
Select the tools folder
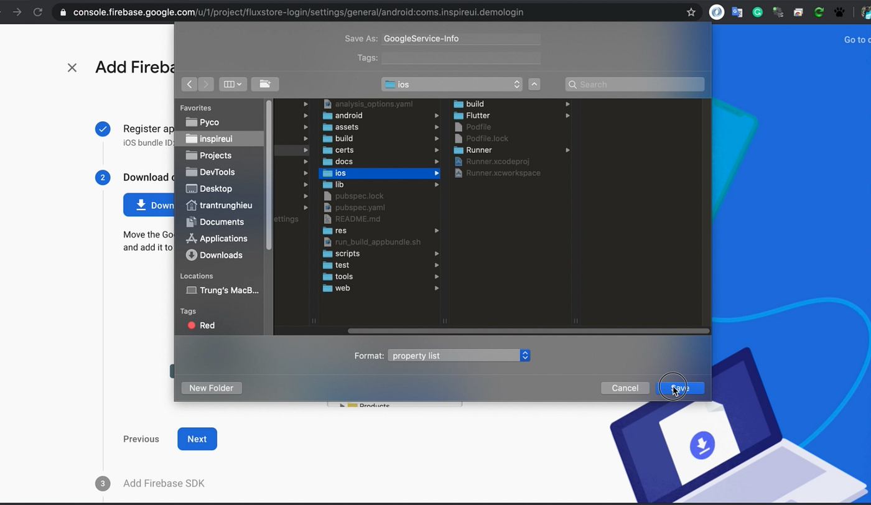pos(380,276)
